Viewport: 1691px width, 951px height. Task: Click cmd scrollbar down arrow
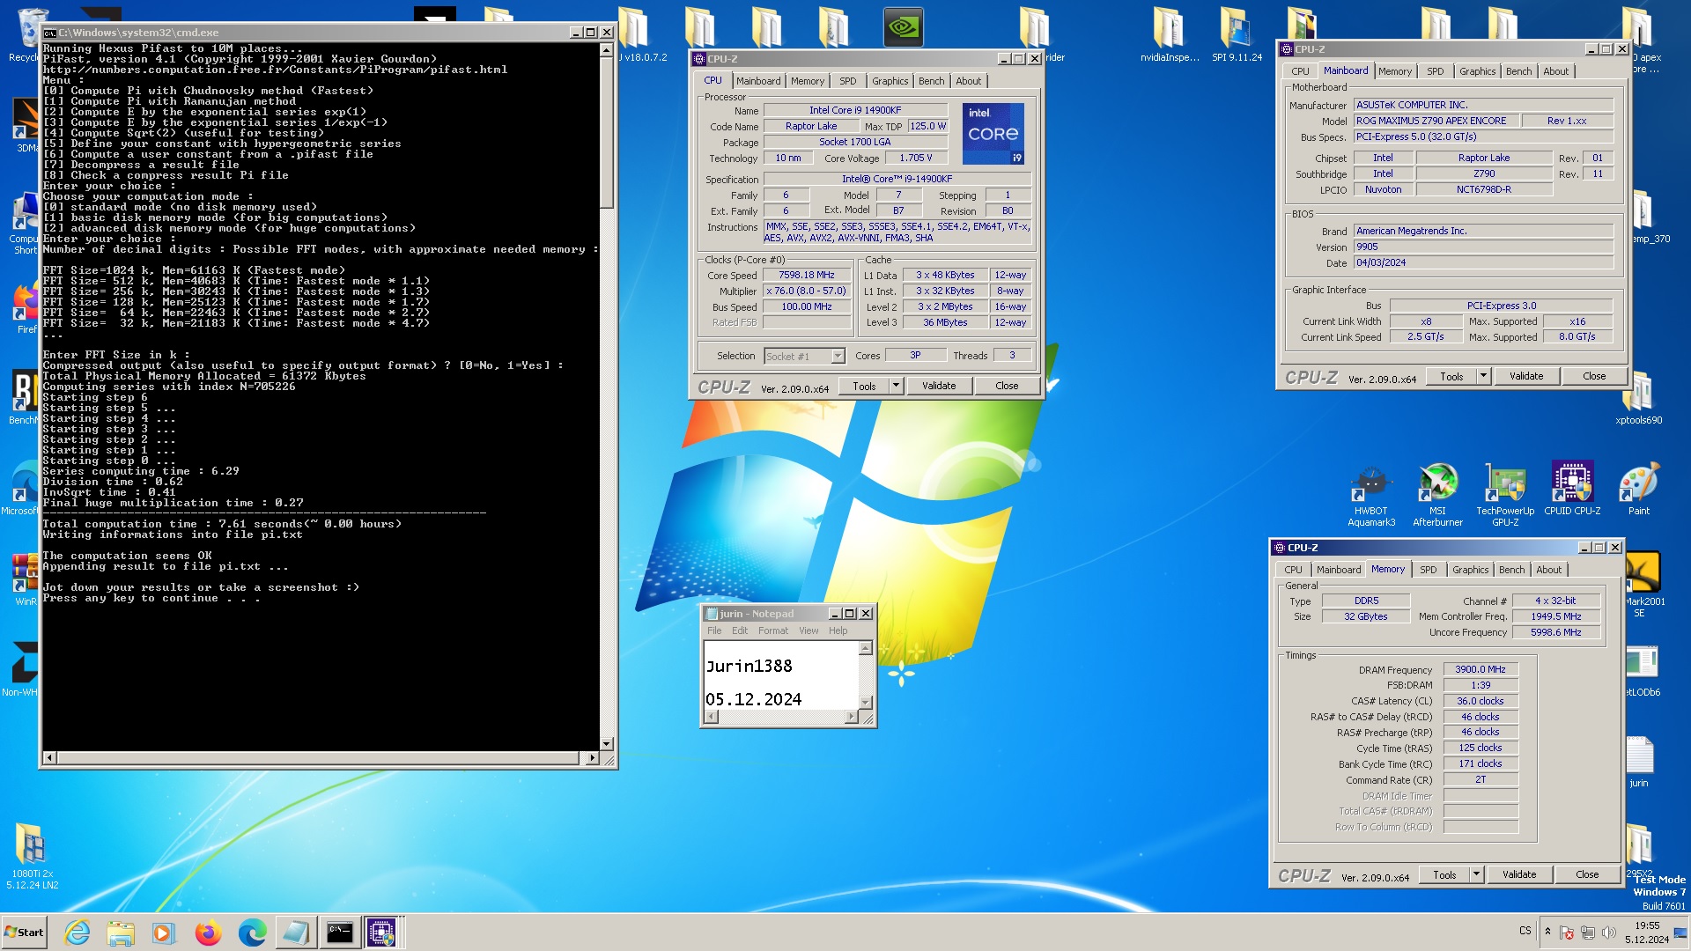606,744
